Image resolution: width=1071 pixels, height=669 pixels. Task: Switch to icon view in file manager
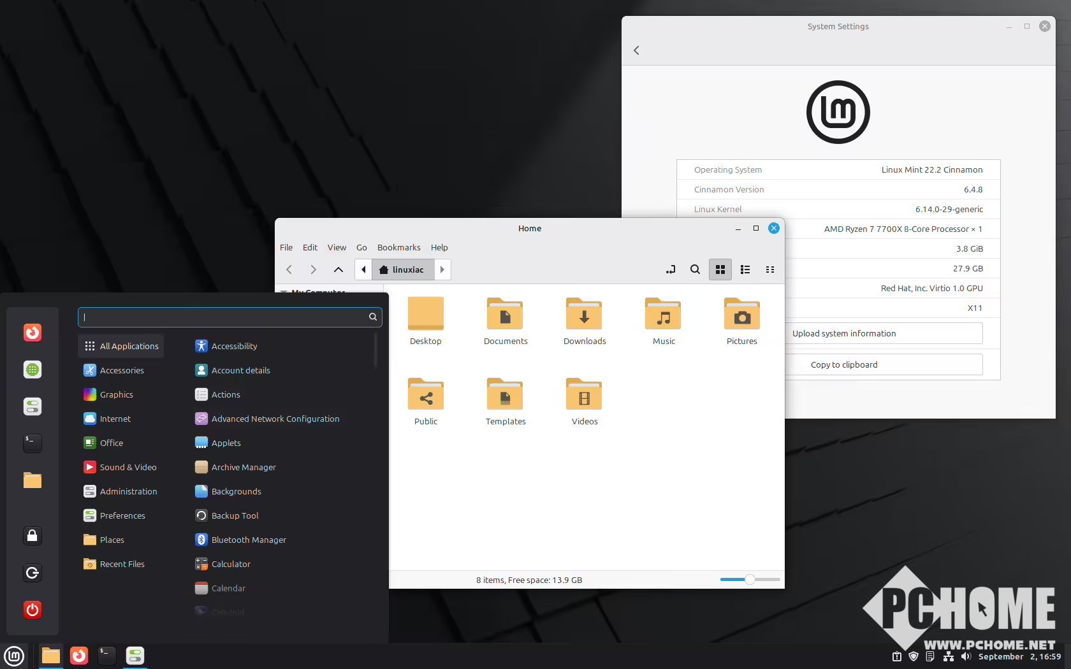(x=720, y=270)
